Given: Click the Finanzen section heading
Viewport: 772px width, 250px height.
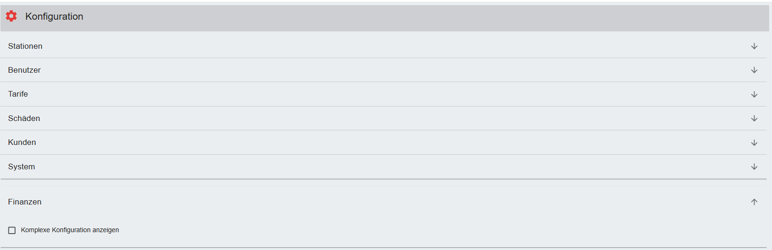Looking at the screenshot, I should pos(25,202).
